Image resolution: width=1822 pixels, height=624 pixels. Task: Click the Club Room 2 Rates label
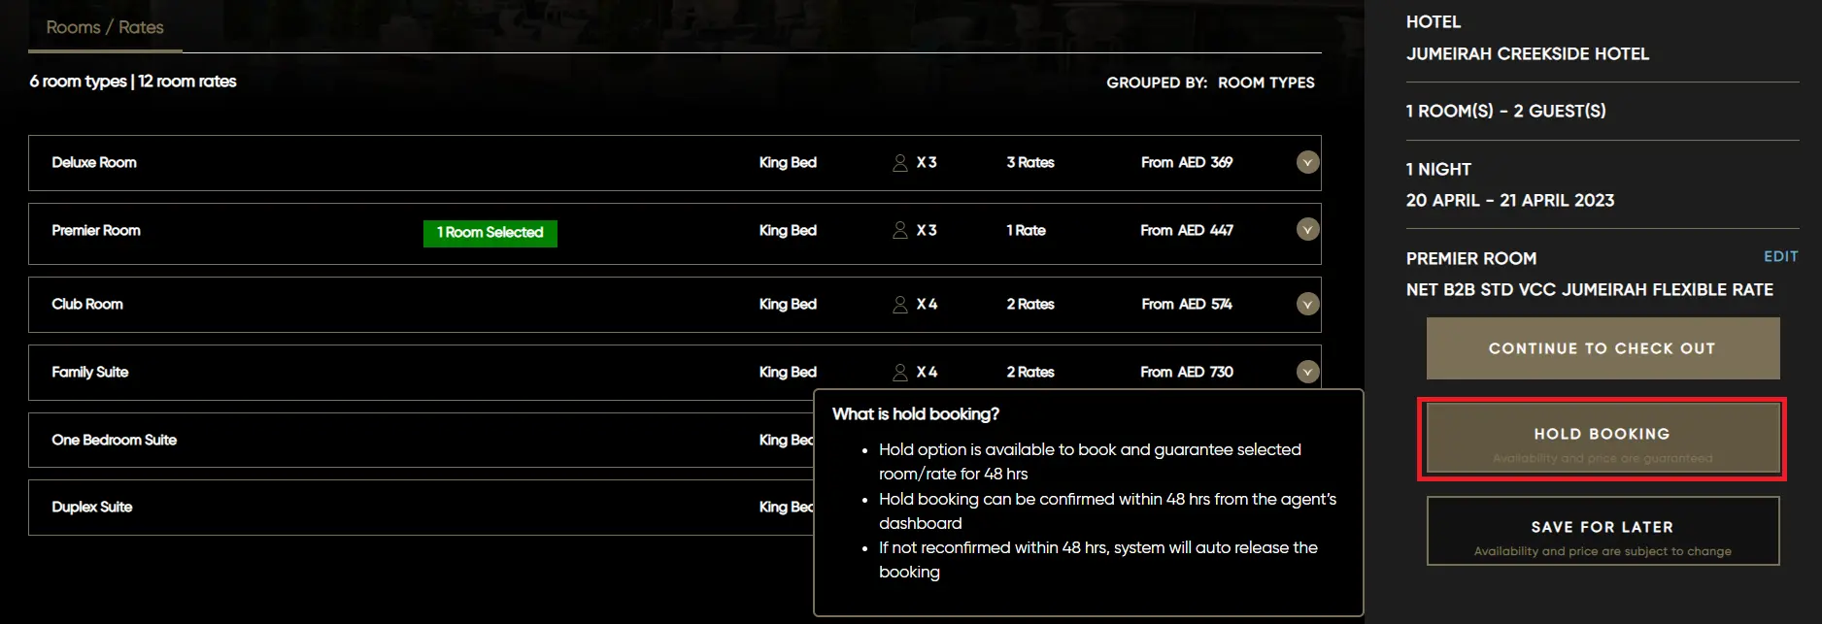click(x=1029, y=305)
